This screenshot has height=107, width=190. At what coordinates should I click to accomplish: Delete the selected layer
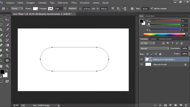click(186, 105)
